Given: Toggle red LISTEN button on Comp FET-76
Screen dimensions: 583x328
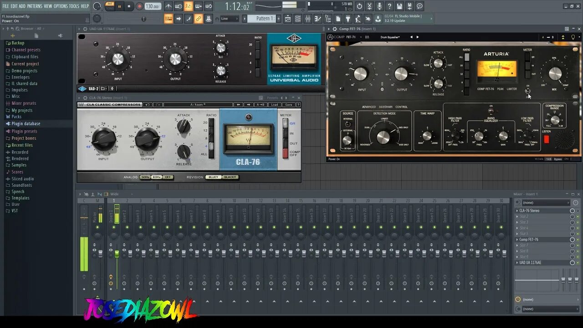Looking at the screenshot, I should click(547, 139).
